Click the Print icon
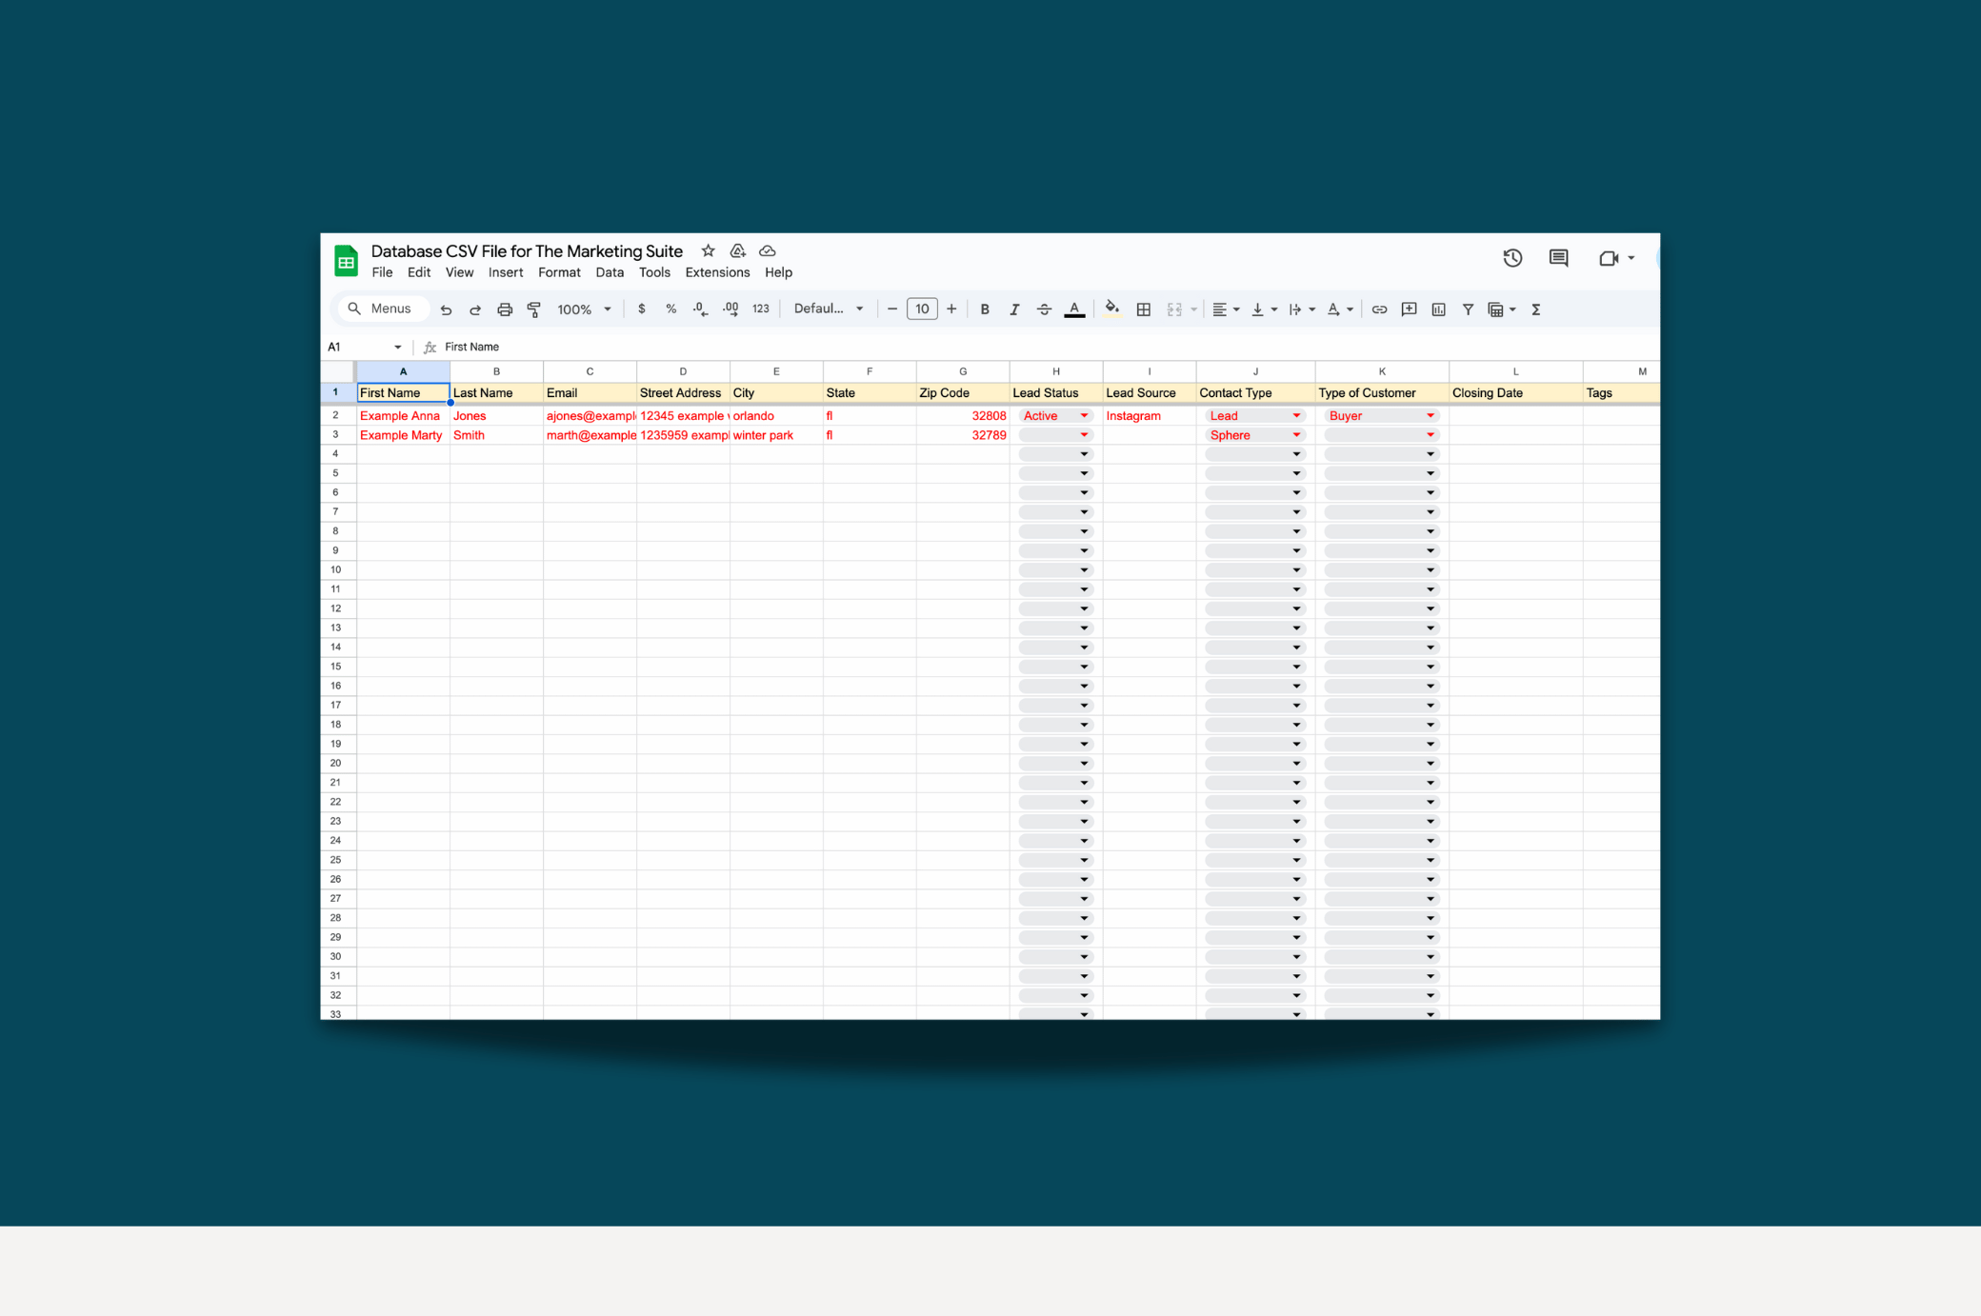The image size is (1981, 1316). click(x=505, y=309)
